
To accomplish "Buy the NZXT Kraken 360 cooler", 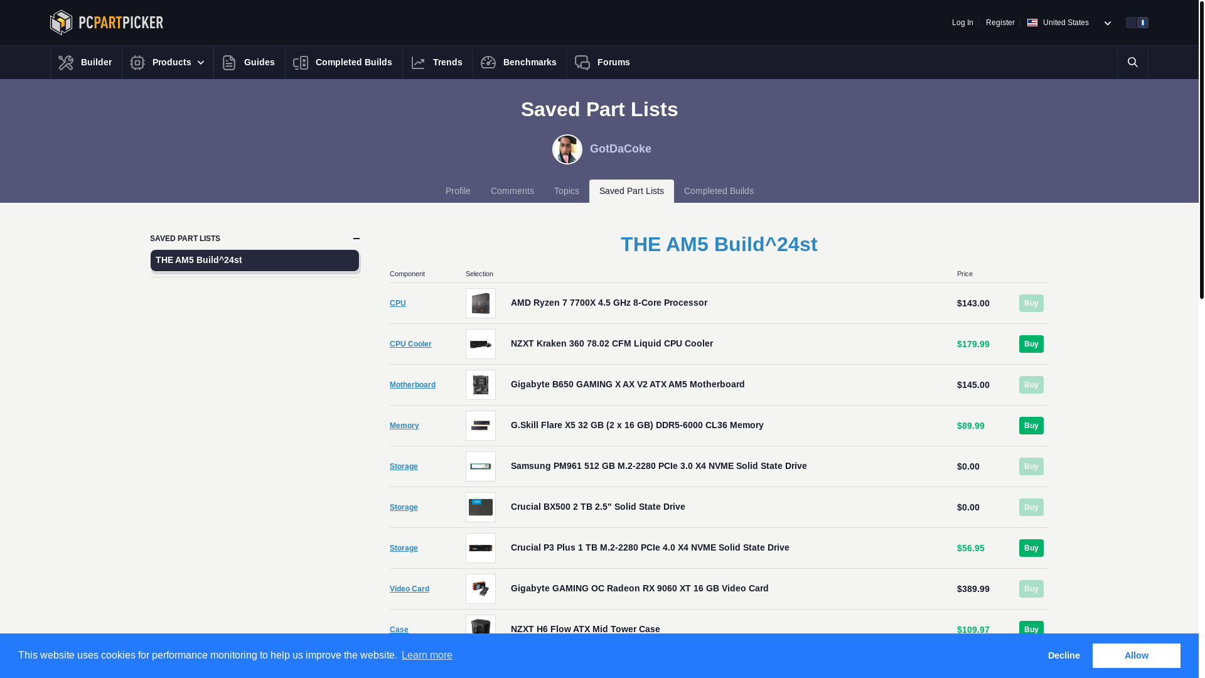I will (x=1031, y=344).
